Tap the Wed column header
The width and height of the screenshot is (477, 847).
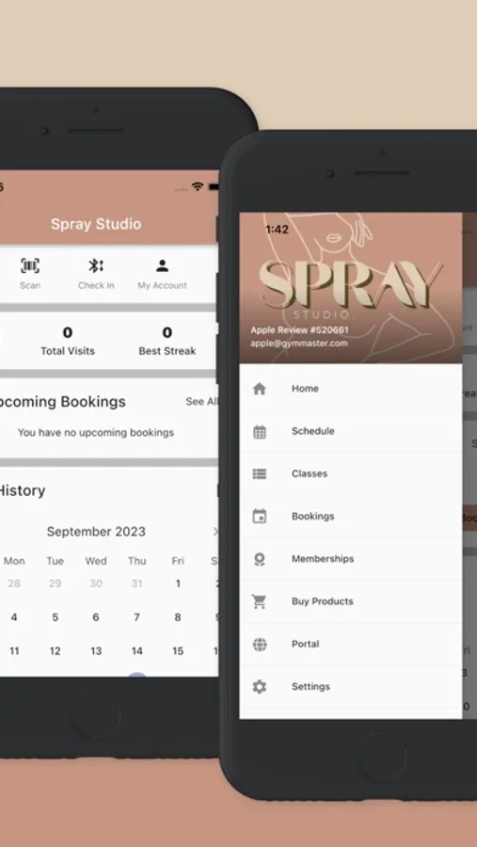pos(96,561)
